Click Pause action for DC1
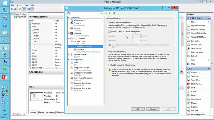214x120 pixels. click(x=193, y=92)
